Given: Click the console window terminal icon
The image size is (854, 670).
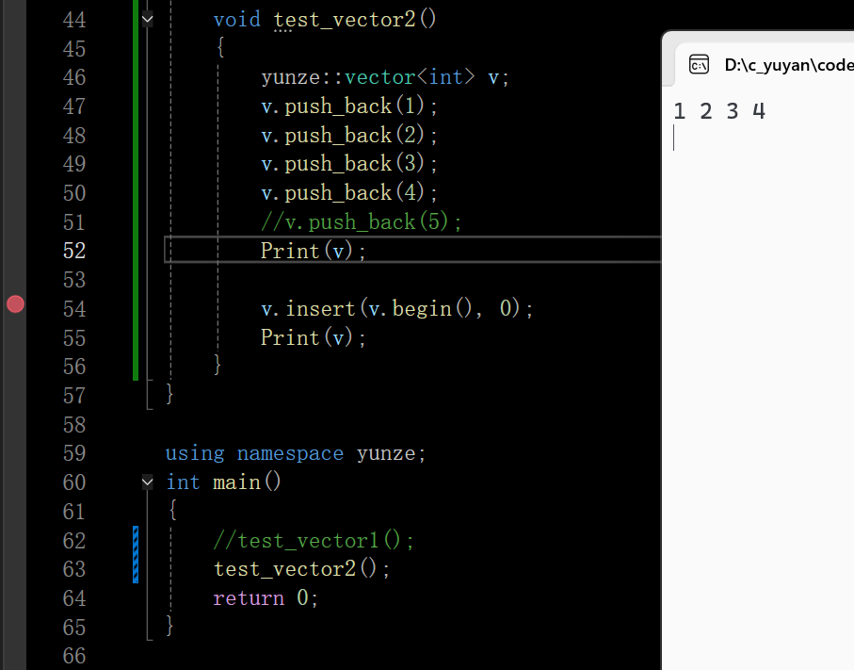Looking at the screenshot, I should 699,64.
